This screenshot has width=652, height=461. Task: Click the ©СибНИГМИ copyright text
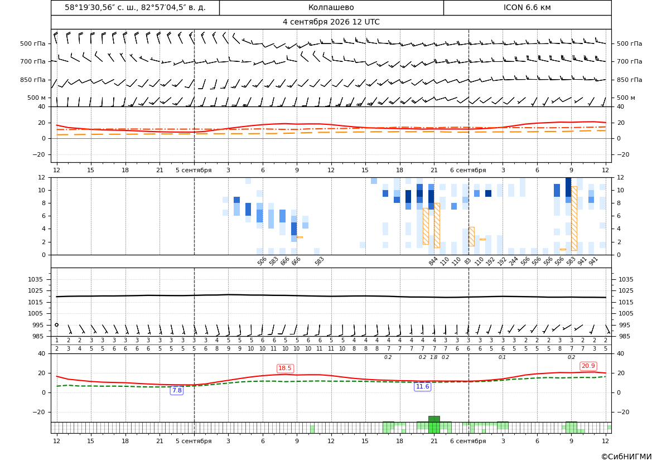626,457
